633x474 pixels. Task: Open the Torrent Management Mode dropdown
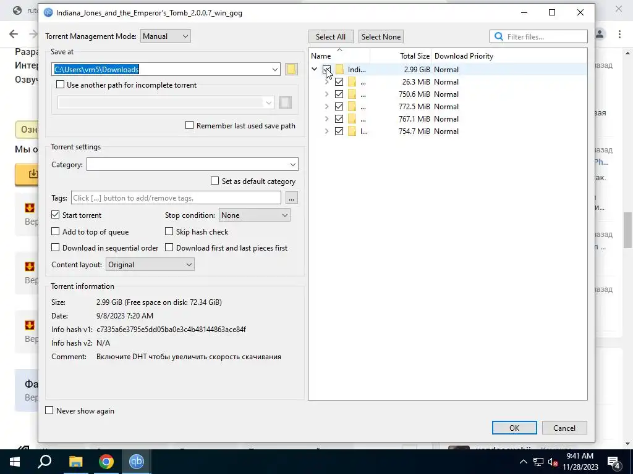pos(166,36)
